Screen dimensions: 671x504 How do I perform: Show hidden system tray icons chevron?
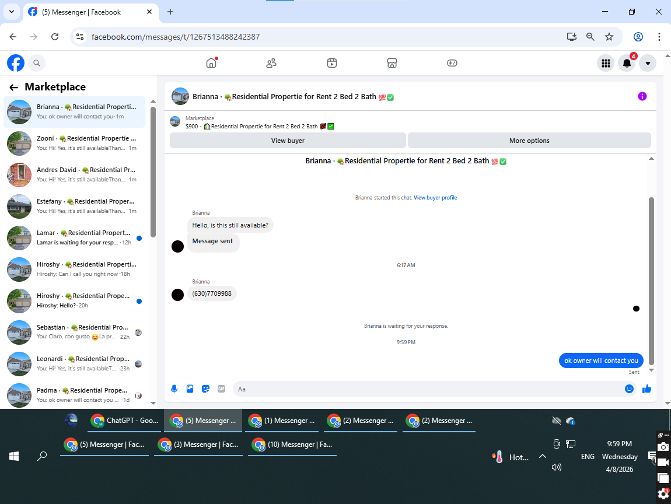click(x=542, y=457)
